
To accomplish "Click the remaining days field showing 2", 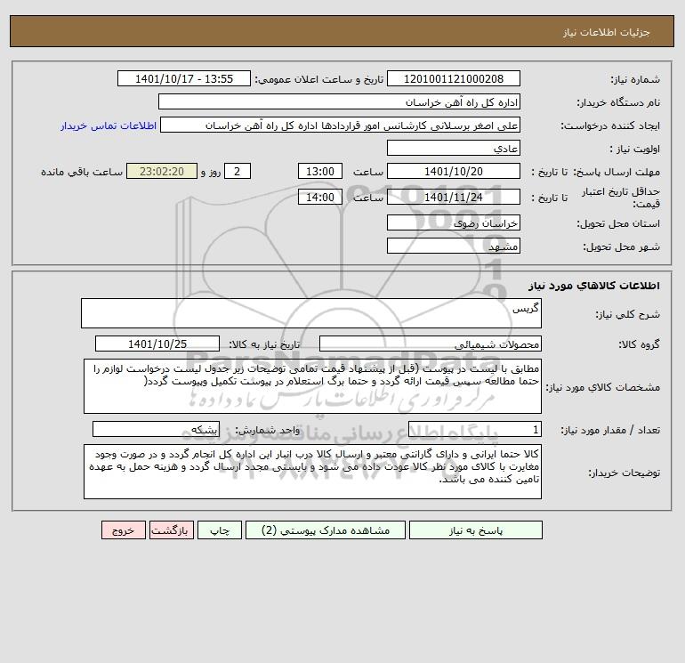I will click(x=238, y=172).
